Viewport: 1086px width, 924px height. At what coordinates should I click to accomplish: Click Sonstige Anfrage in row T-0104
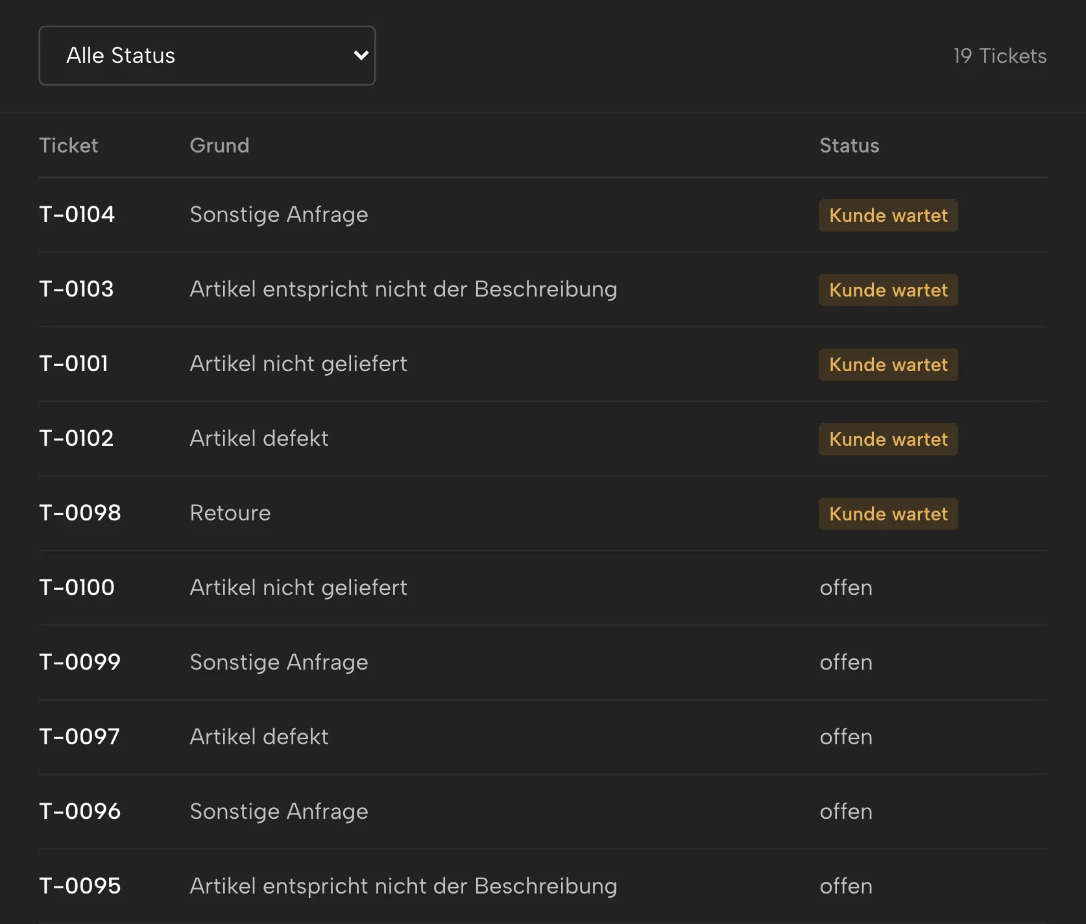(279, 215)
